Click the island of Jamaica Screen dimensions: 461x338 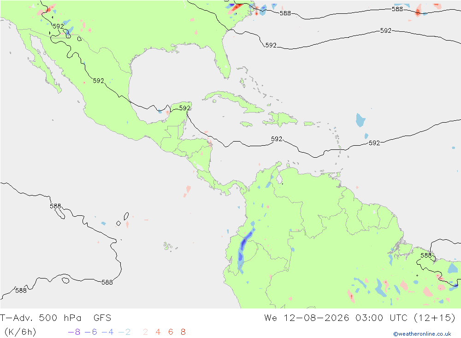tap(246, 125)
